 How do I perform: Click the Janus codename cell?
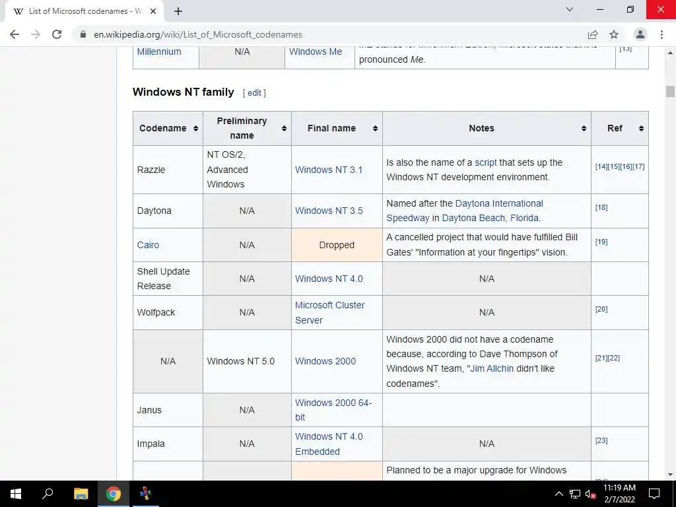click(168, 410)
